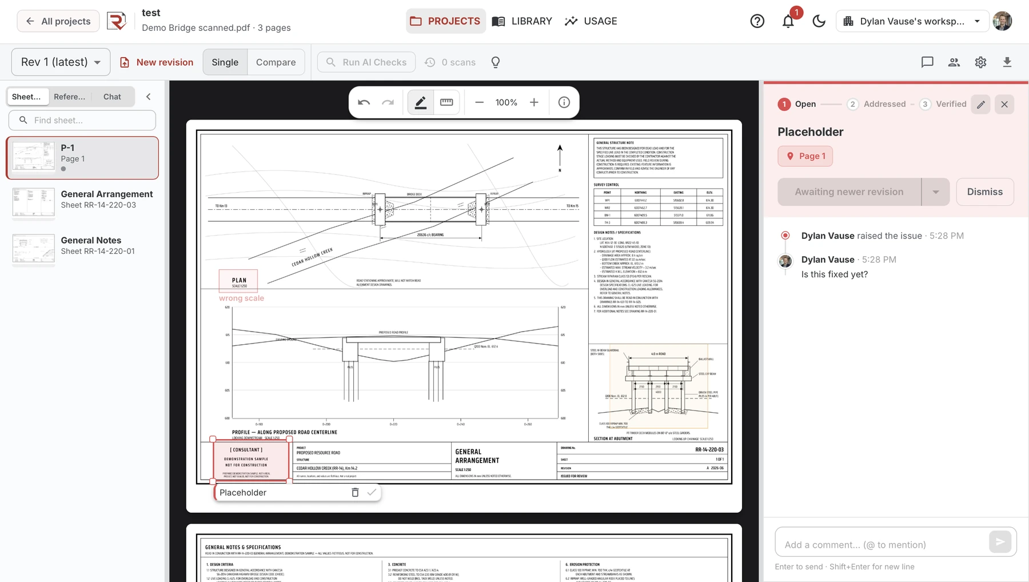Dismiss the issue
The image size is (1029, 582).
(985, 192)
